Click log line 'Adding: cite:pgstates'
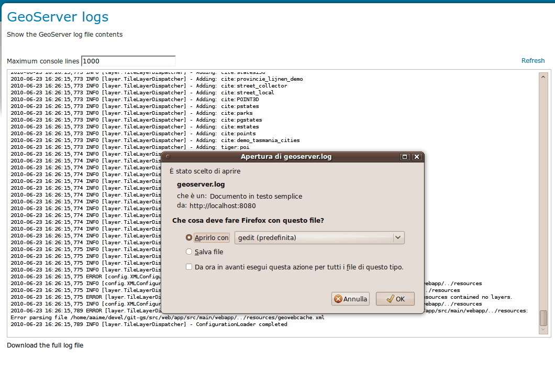555x369 pixels. (x=136, y=120)
